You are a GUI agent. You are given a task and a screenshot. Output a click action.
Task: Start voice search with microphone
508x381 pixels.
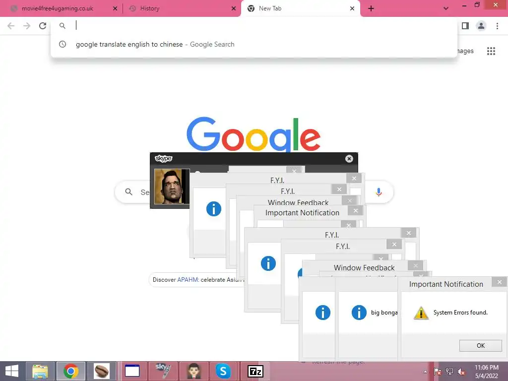[379, 192]
